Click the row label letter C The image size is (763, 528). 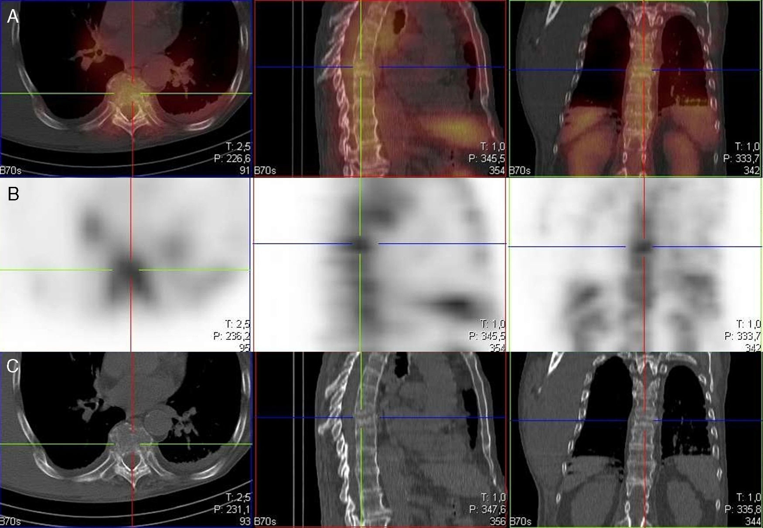click(x=13, y=366)
